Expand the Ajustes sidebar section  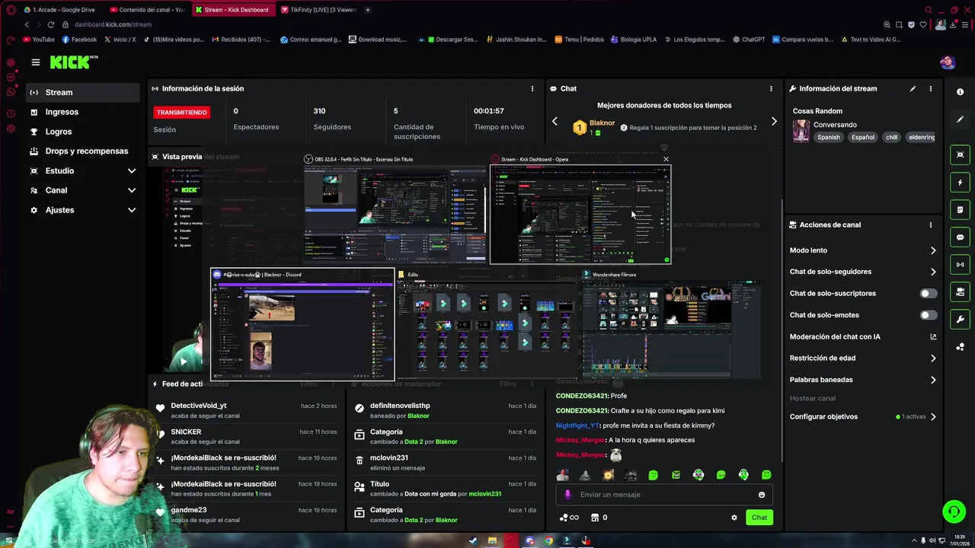[132, 210]
